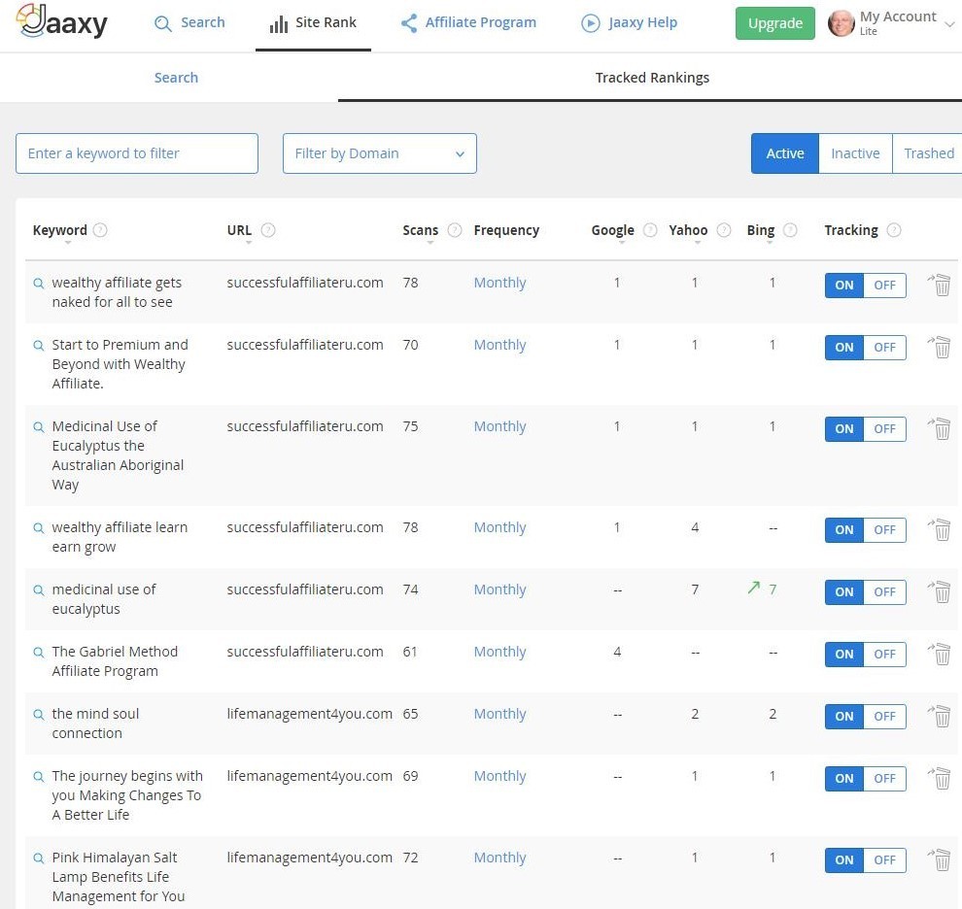Turn off tracking for 'Start to Premium and Beyond'

(x=884, y=347)
